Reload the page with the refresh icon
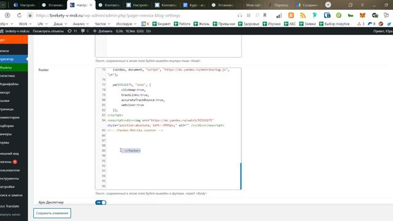Viewport: 393px width, 221px height. click(19, 15)
